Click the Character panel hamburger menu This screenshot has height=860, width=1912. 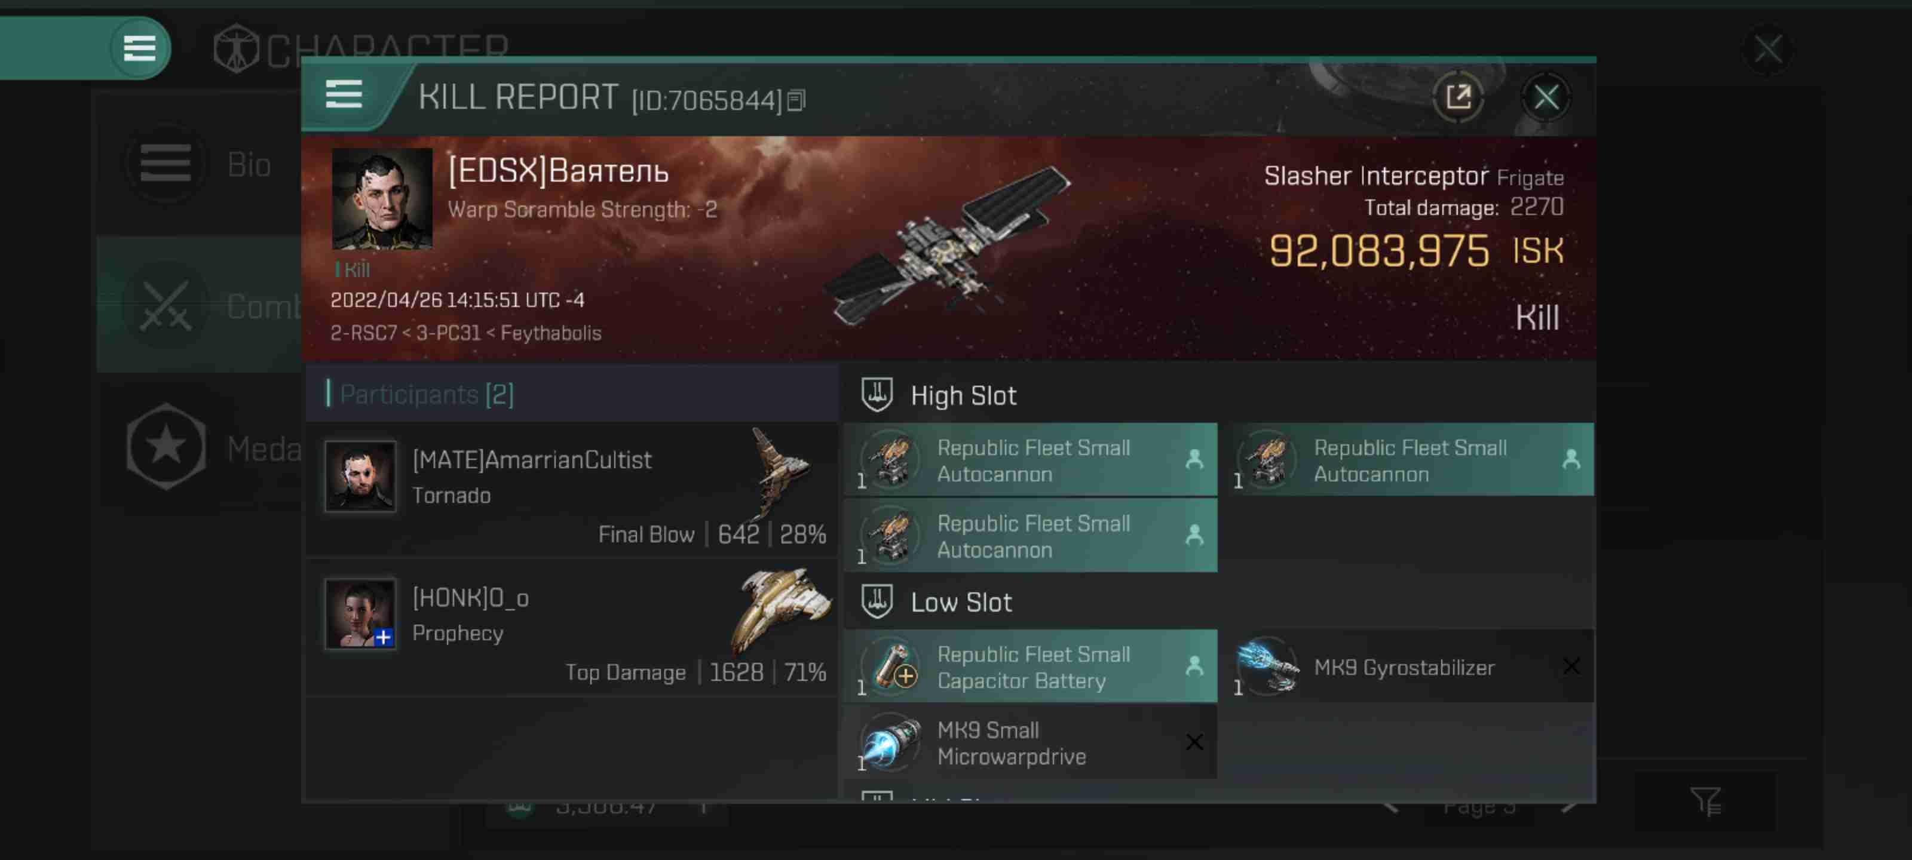click(x=138, y=48)
